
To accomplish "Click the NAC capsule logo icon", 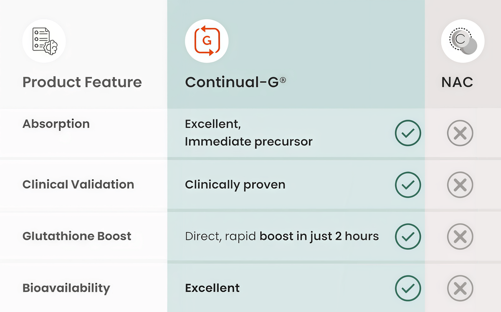I will point(463,41).
